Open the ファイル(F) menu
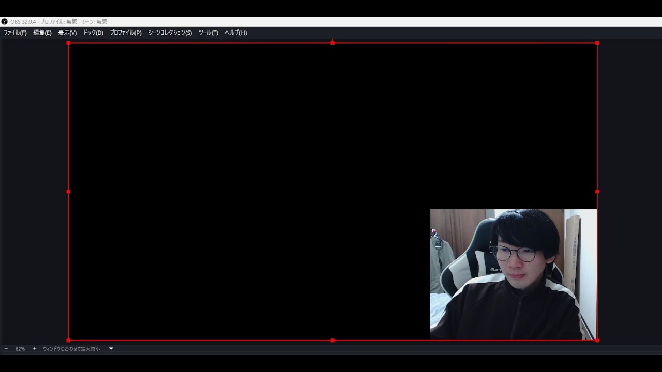 (15, 33)
